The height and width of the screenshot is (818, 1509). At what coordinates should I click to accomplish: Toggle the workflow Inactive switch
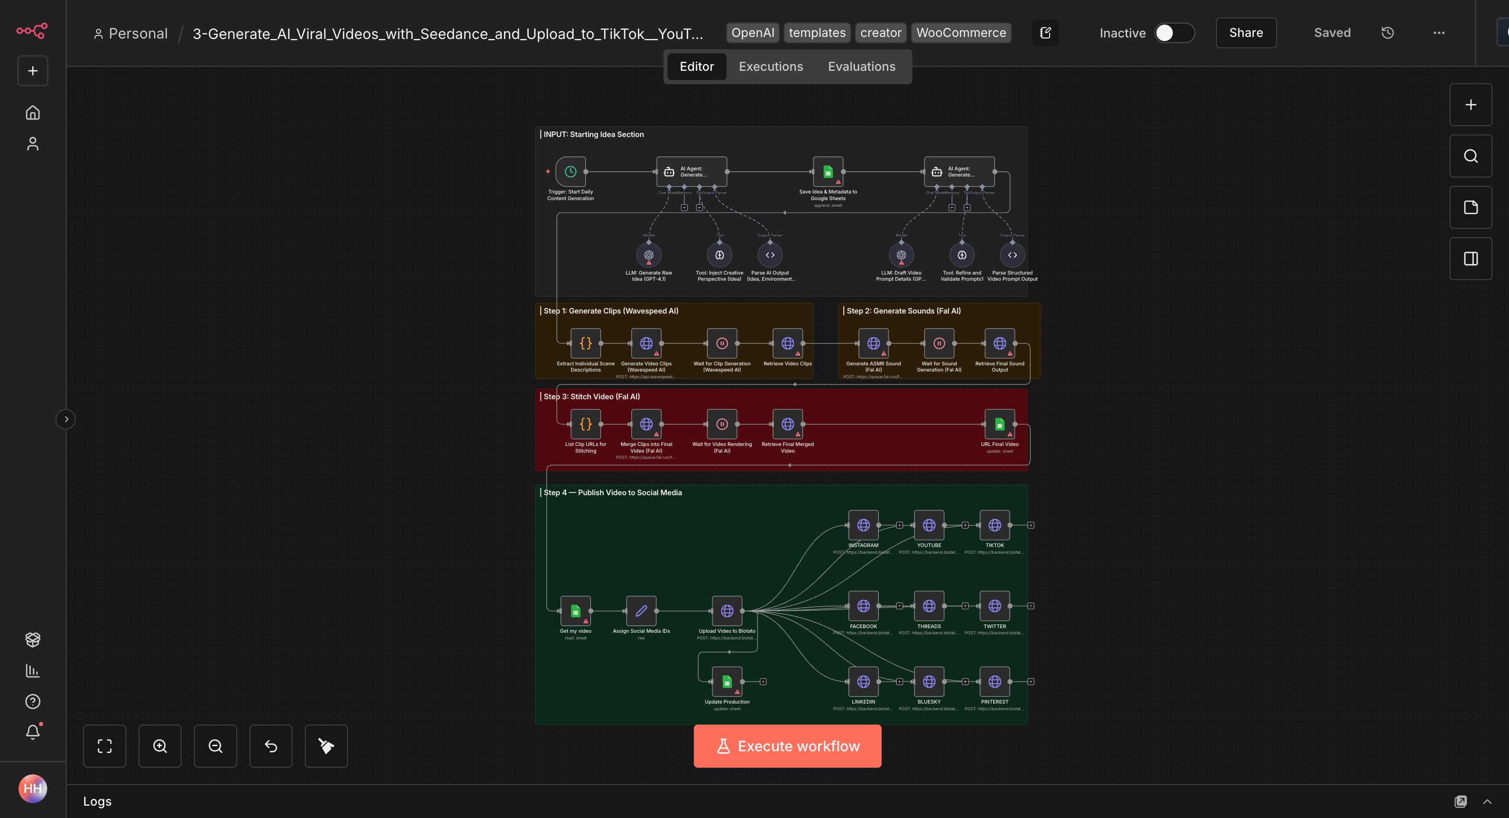[1174, 33]
